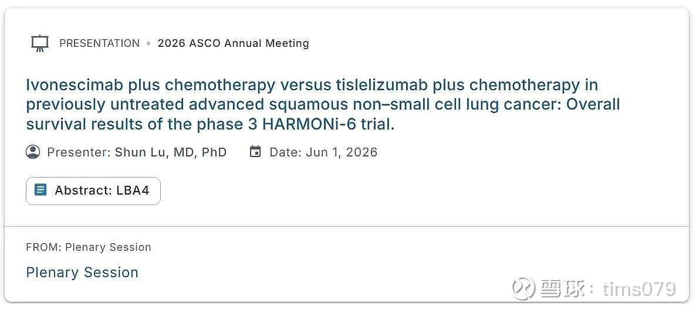Go to the Plenary Session link
The height and width of the screenshot is (310, 696).
[x=82, y=272]
